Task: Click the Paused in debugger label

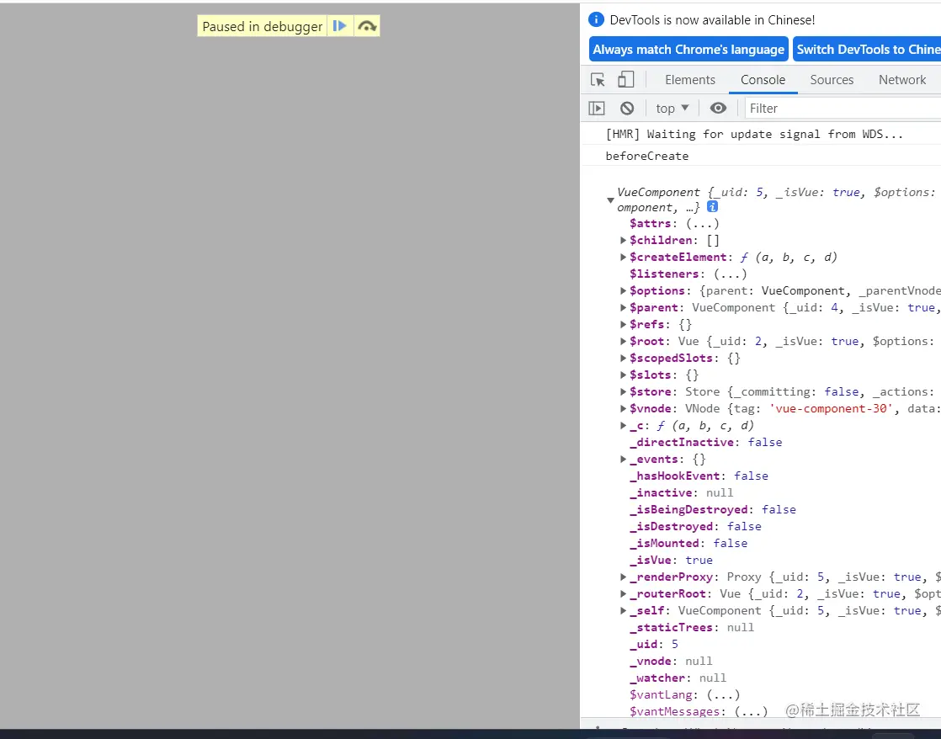Action: 263,26
